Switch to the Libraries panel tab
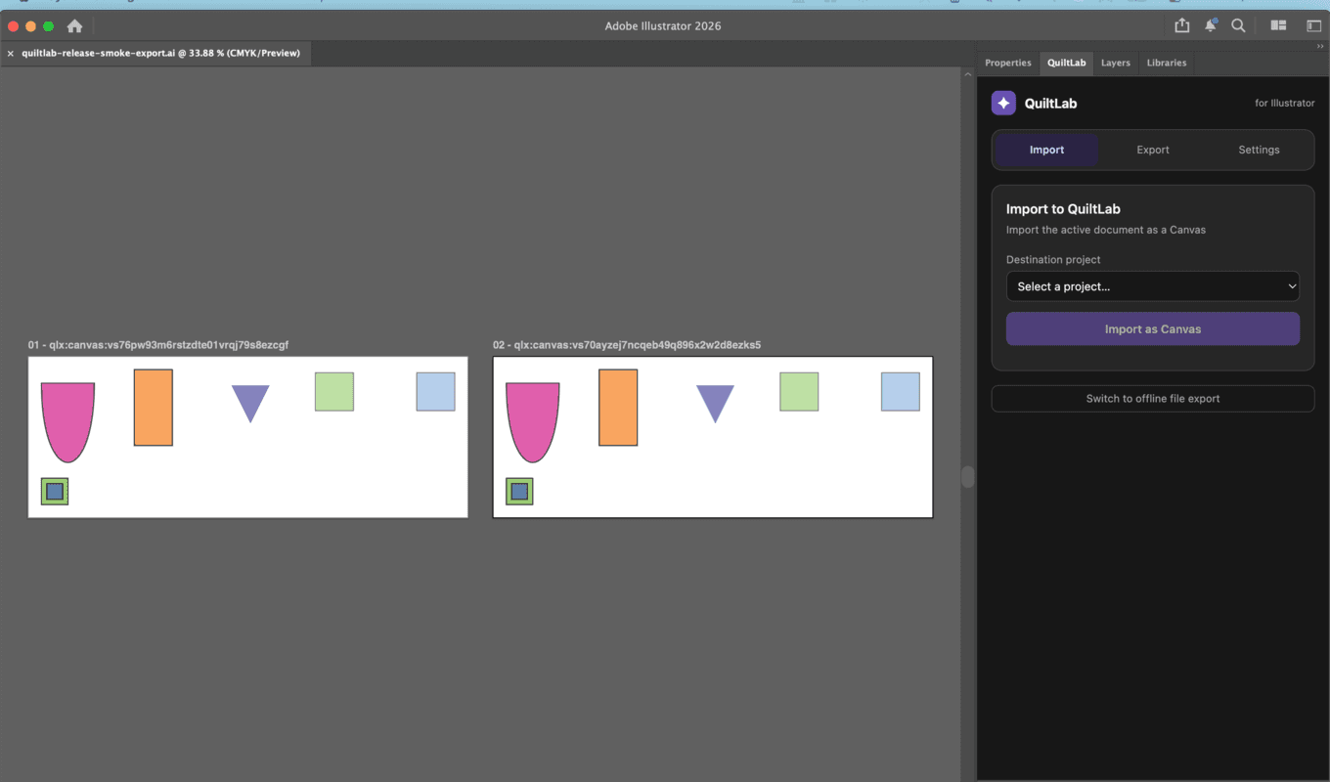 [x=1167, y=63]
